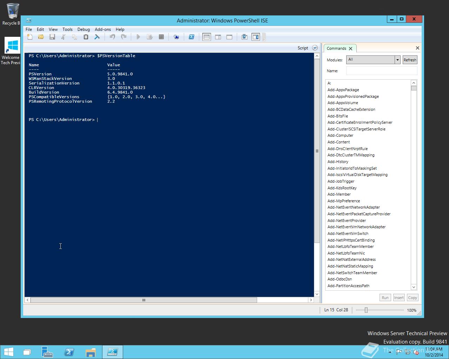Image resolution: width=449 pixels, height=359 pixels.
Task: Open the Help menu
Action: click(120, 29)
